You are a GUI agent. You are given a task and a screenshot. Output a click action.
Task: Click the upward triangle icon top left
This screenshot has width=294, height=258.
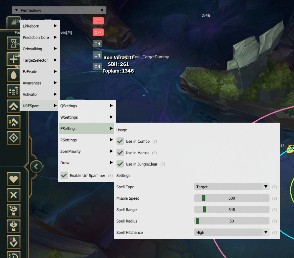(x=13, y=22)
